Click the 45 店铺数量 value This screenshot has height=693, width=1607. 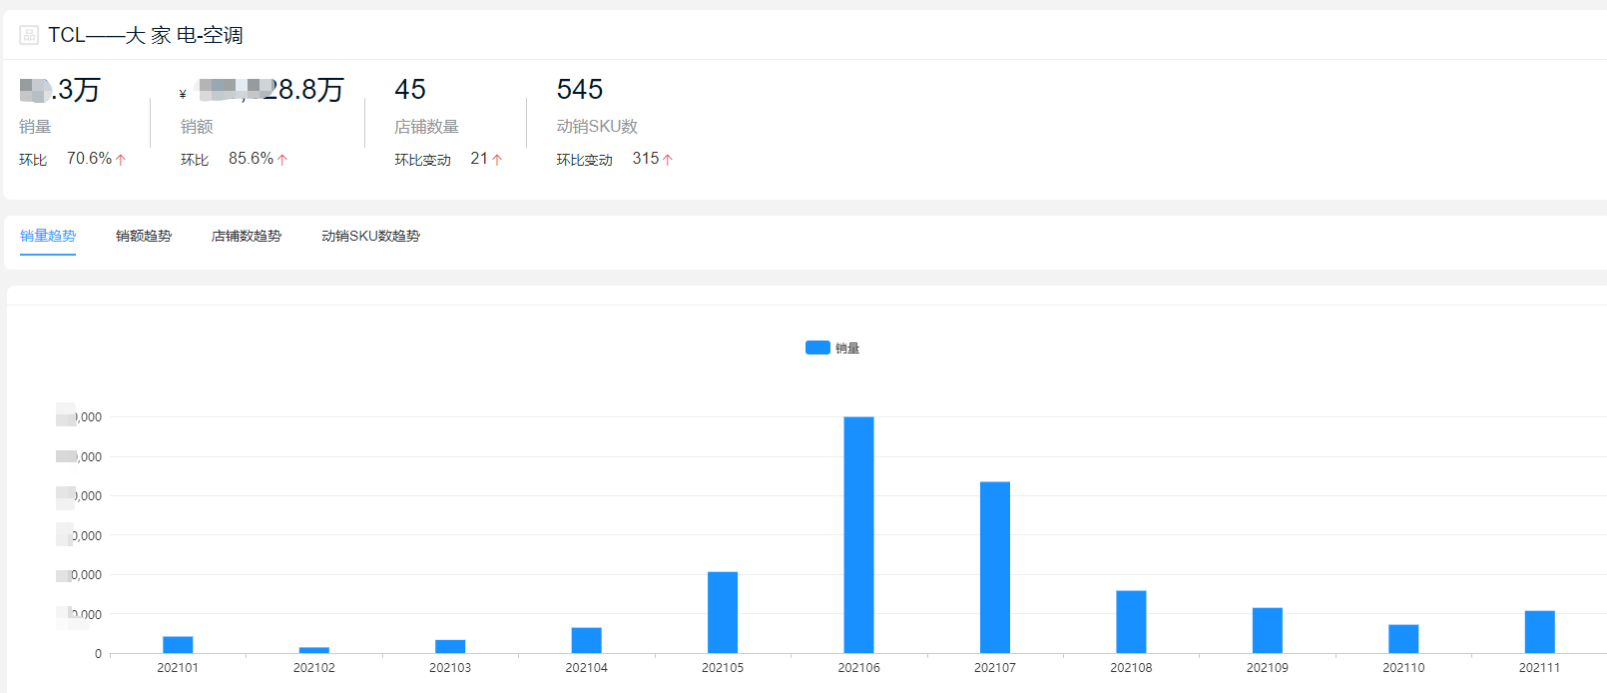click(410, 90)
